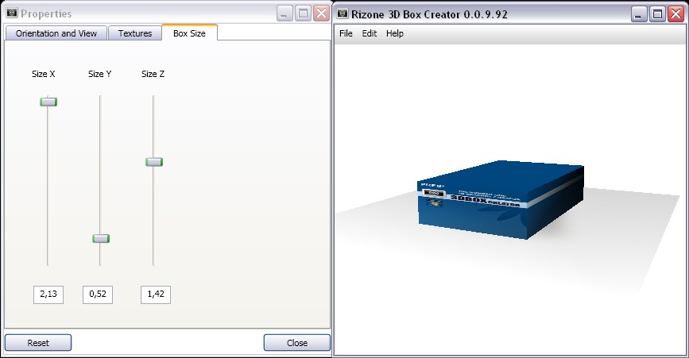Close the Rizone 3D Box Creator window
Screen dimensions: 689x358
[x=675, y=14]
